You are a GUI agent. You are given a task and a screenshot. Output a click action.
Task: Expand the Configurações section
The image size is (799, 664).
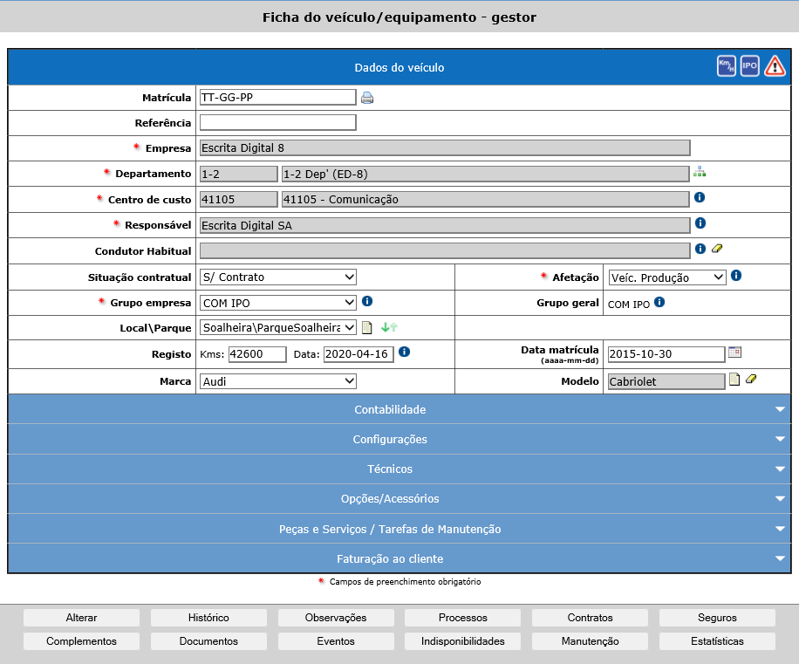(x=399, y=439)
